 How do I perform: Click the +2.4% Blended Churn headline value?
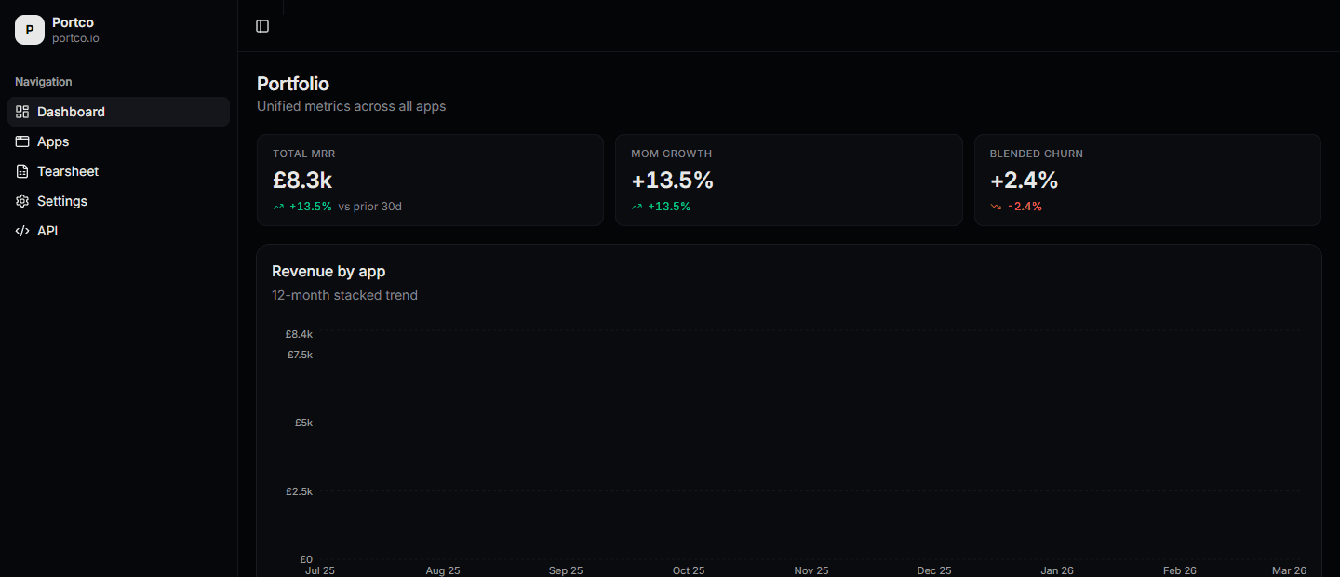1024,181
